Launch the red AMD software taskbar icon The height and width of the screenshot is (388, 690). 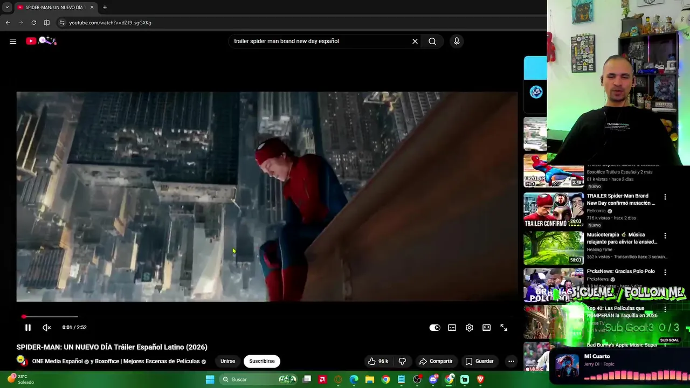point(322,379)
